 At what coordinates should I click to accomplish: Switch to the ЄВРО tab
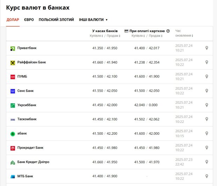tap(29, 20)
